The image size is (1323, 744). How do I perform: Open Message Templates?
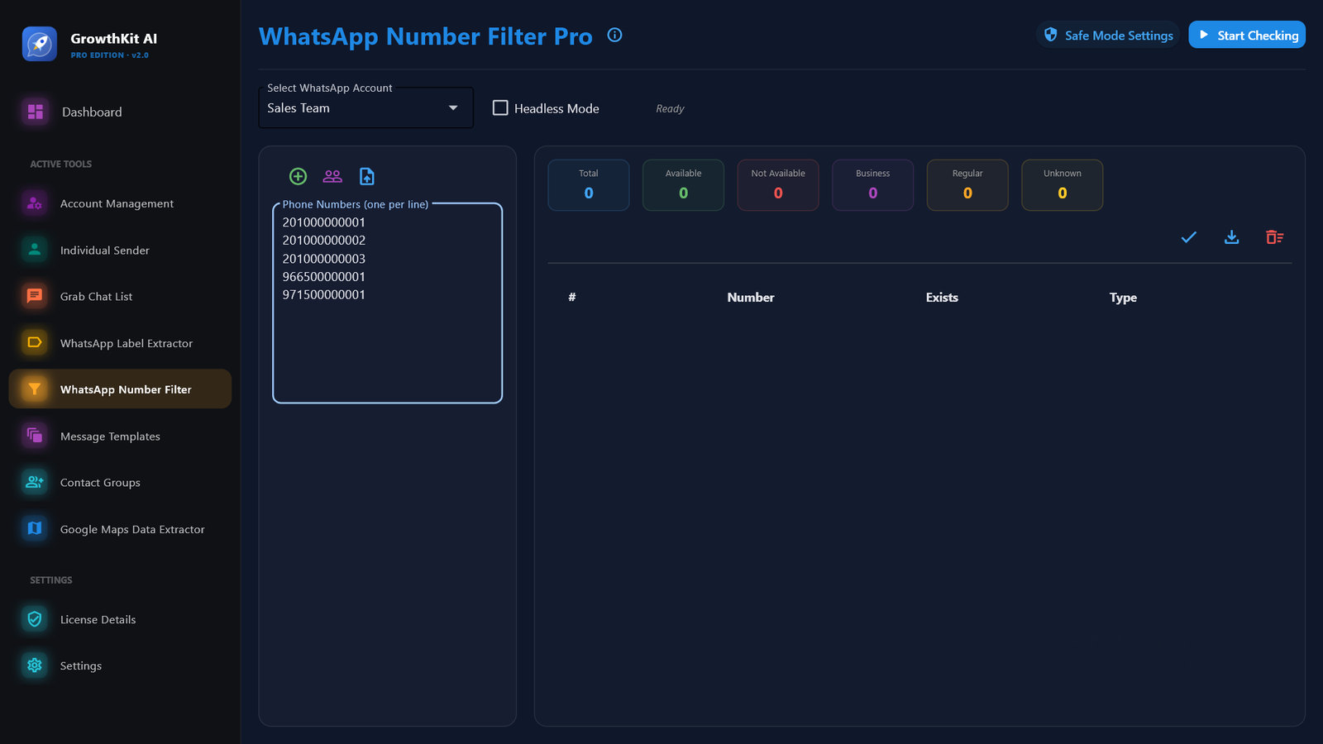pos(121,436)
